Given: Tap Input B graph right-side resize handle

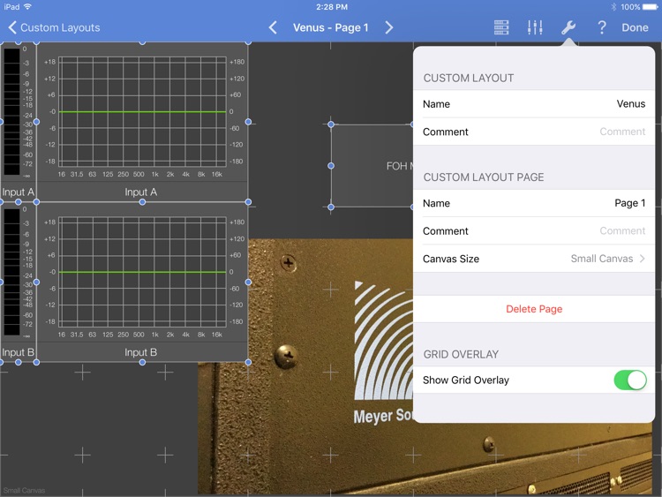Looking at the screenshot, I should tap(248, 282).
